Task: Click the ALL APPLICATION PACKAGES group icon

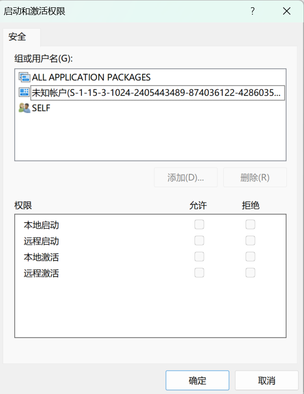Action: point(23,77)
